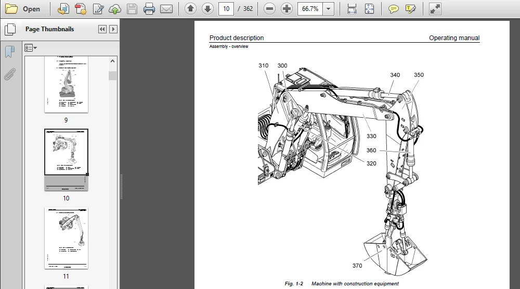
Task: Switch to read mode view
Action: click(435, 9)
